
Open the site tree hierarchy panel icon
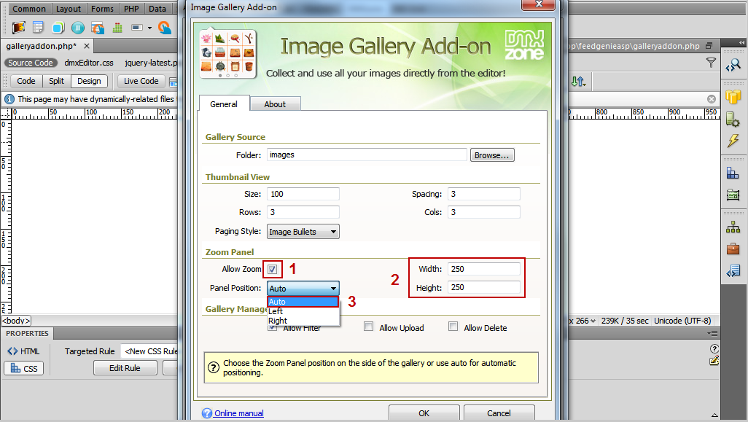pyautogui.click(x=733, y=227)
